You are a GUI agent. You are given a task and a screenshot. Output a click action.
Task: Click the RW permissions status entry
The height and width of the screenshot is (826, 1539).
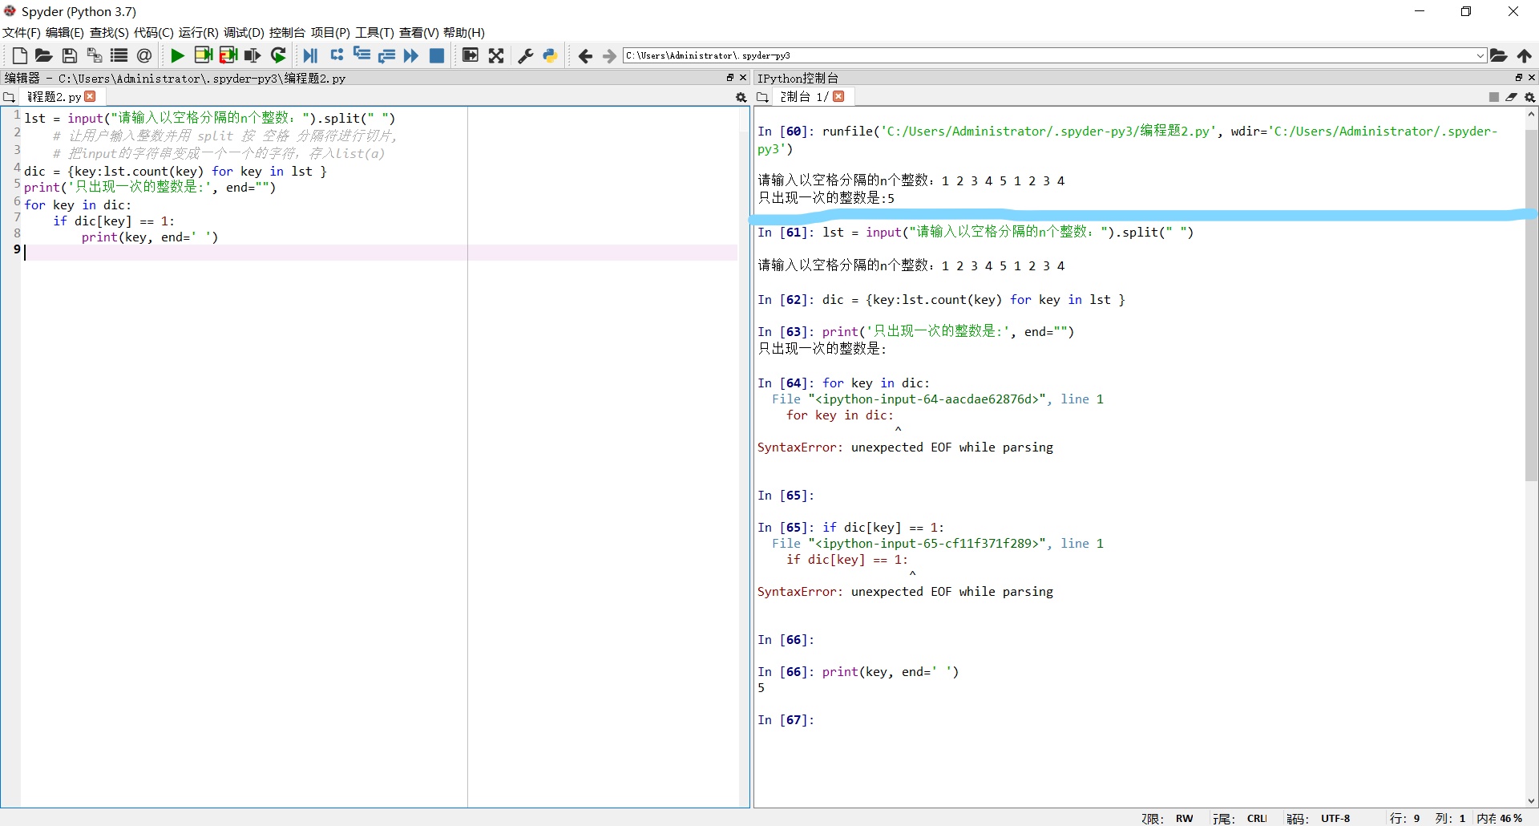coord(1185,819)
